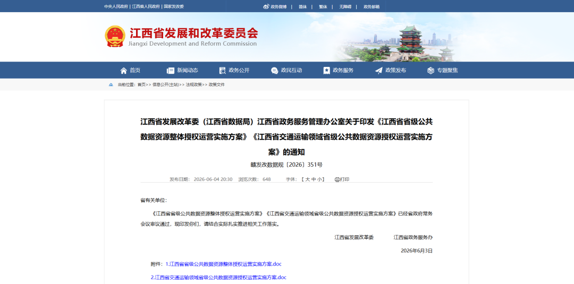Click the paper plane icon for 政策发布

click(379, 71)
